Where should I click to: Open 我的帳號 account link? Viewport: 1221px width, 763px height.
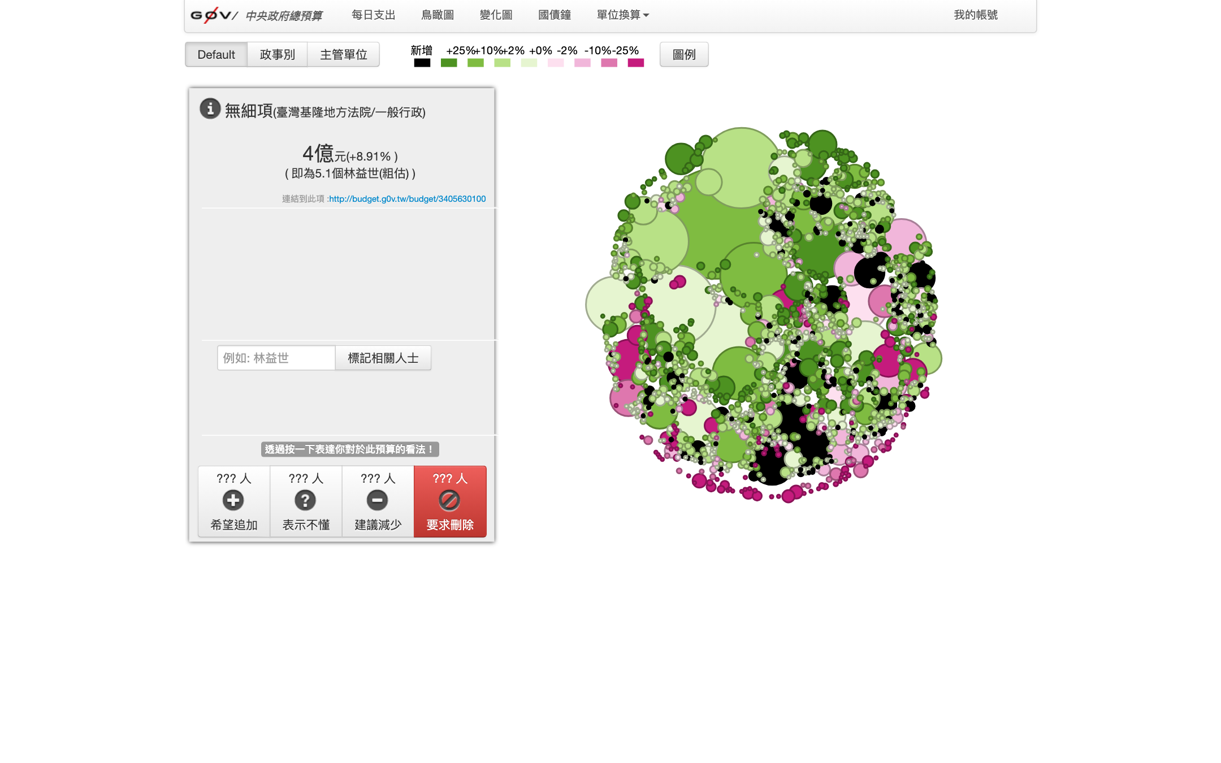[x=976, y=15]
